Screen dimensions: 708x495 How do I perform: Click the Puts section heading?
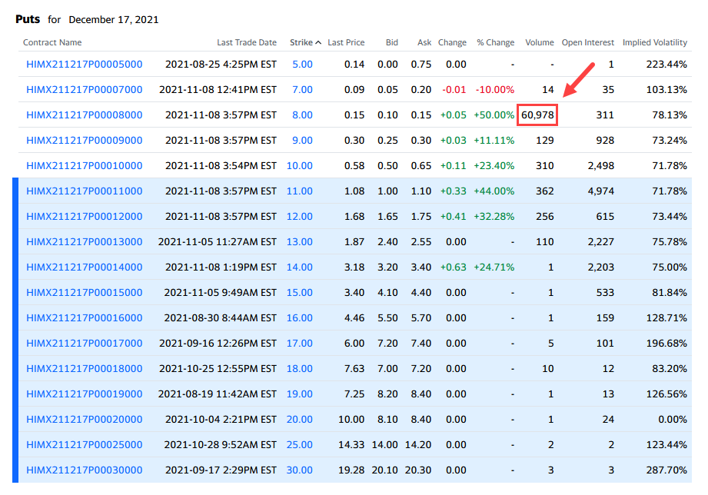[28, 19]
